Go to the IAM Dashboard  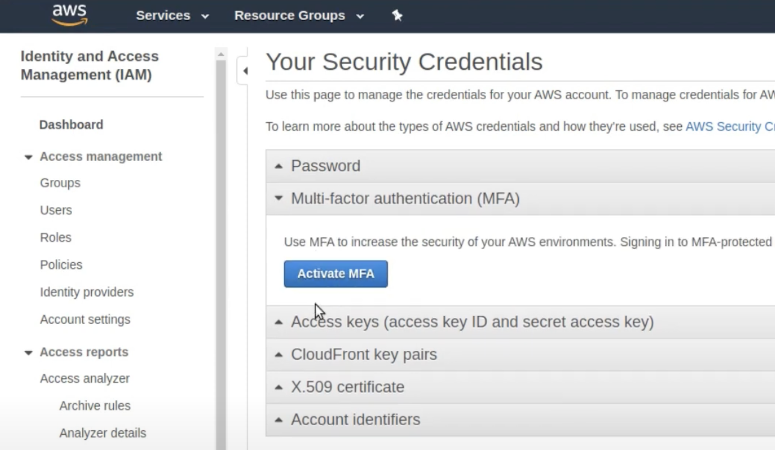(71, 125)
